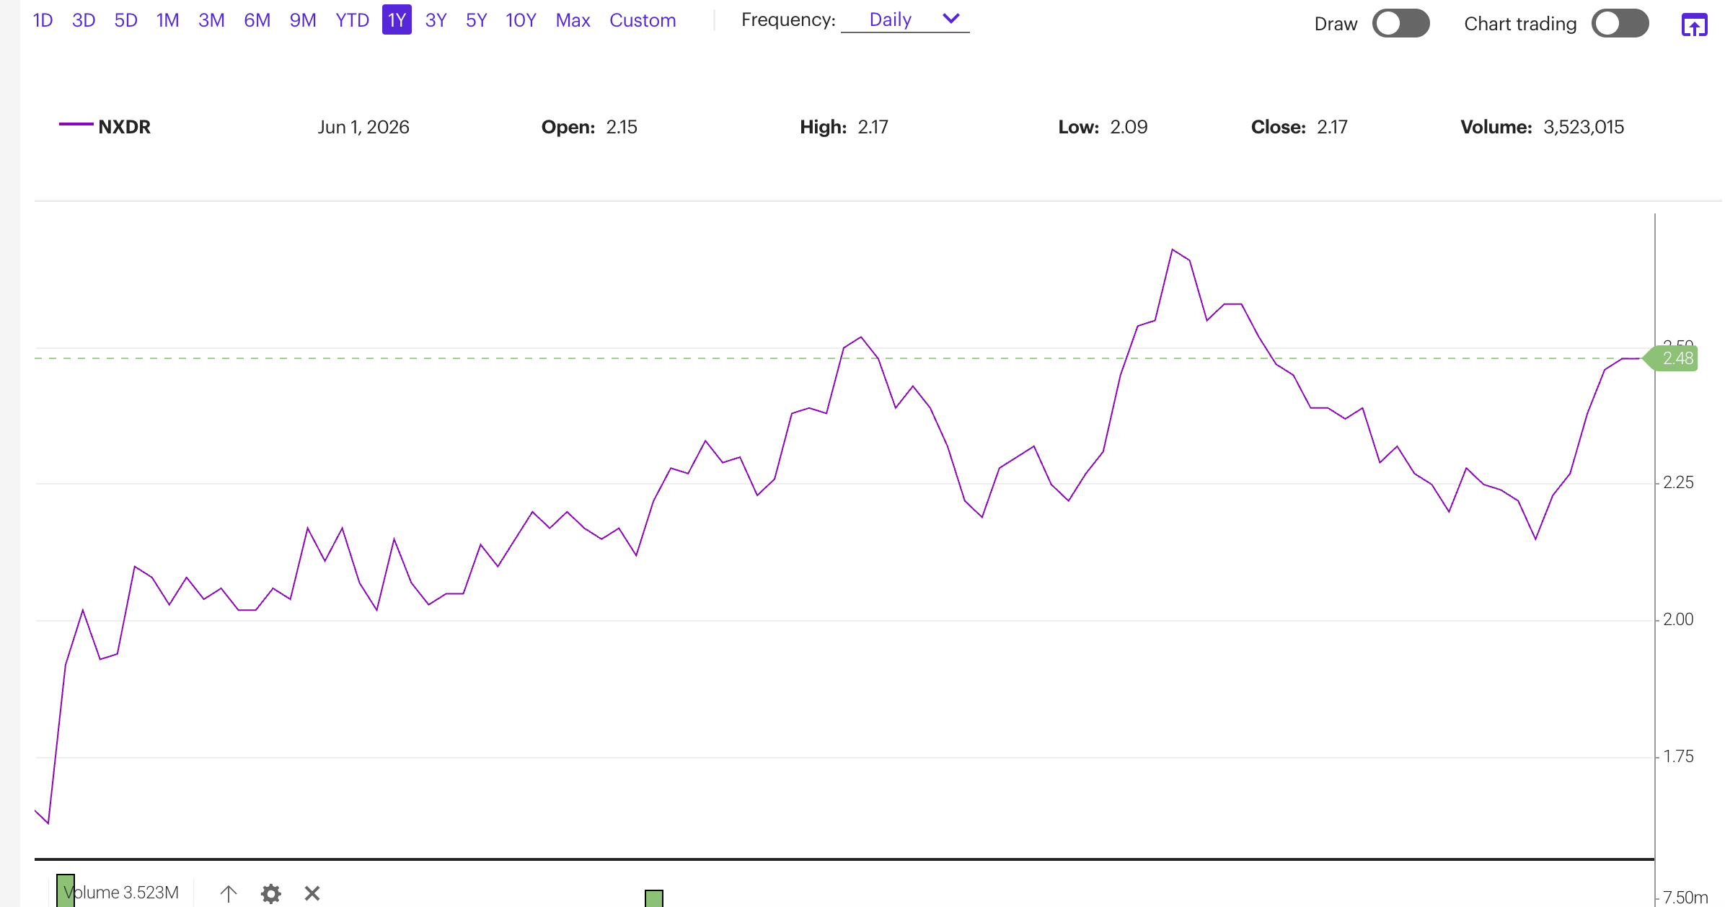Expand the Frequency chevron arrow
The width and height of the screenshot is (1725, 907).
pyautogui.click(x=951, y=19)
